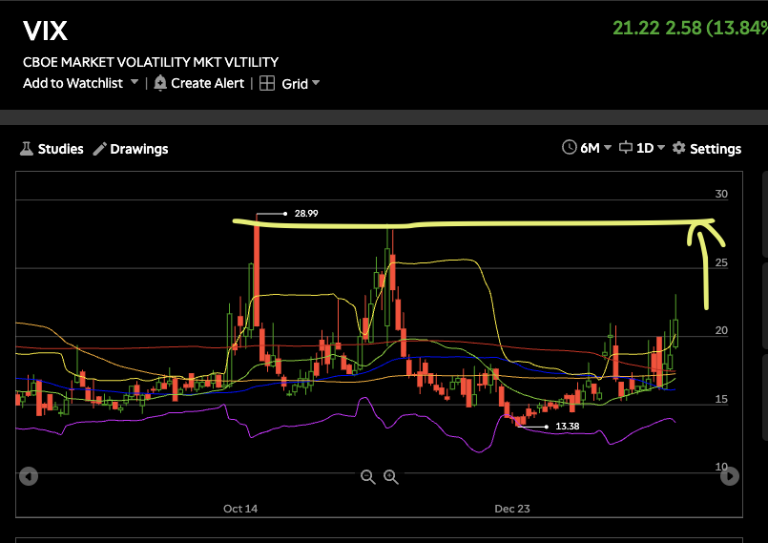Open the 6M time range dropdown
Screen dimensions: 768x543
pyautogui.click(x=595, y=148)
